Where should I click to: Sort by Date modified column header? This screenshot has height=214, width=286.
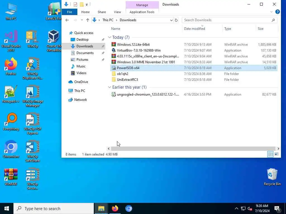coord(194,29)
